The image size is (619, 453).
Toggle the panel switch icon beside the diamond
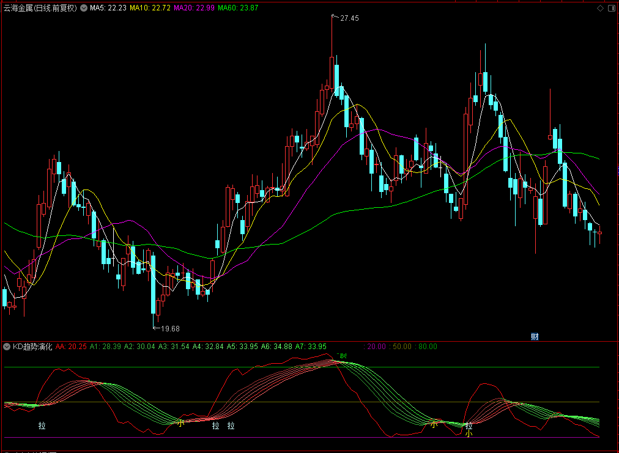tap(611, 7)
